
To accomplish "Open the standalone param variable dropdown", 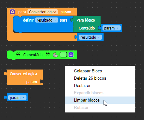I will 17,97.
